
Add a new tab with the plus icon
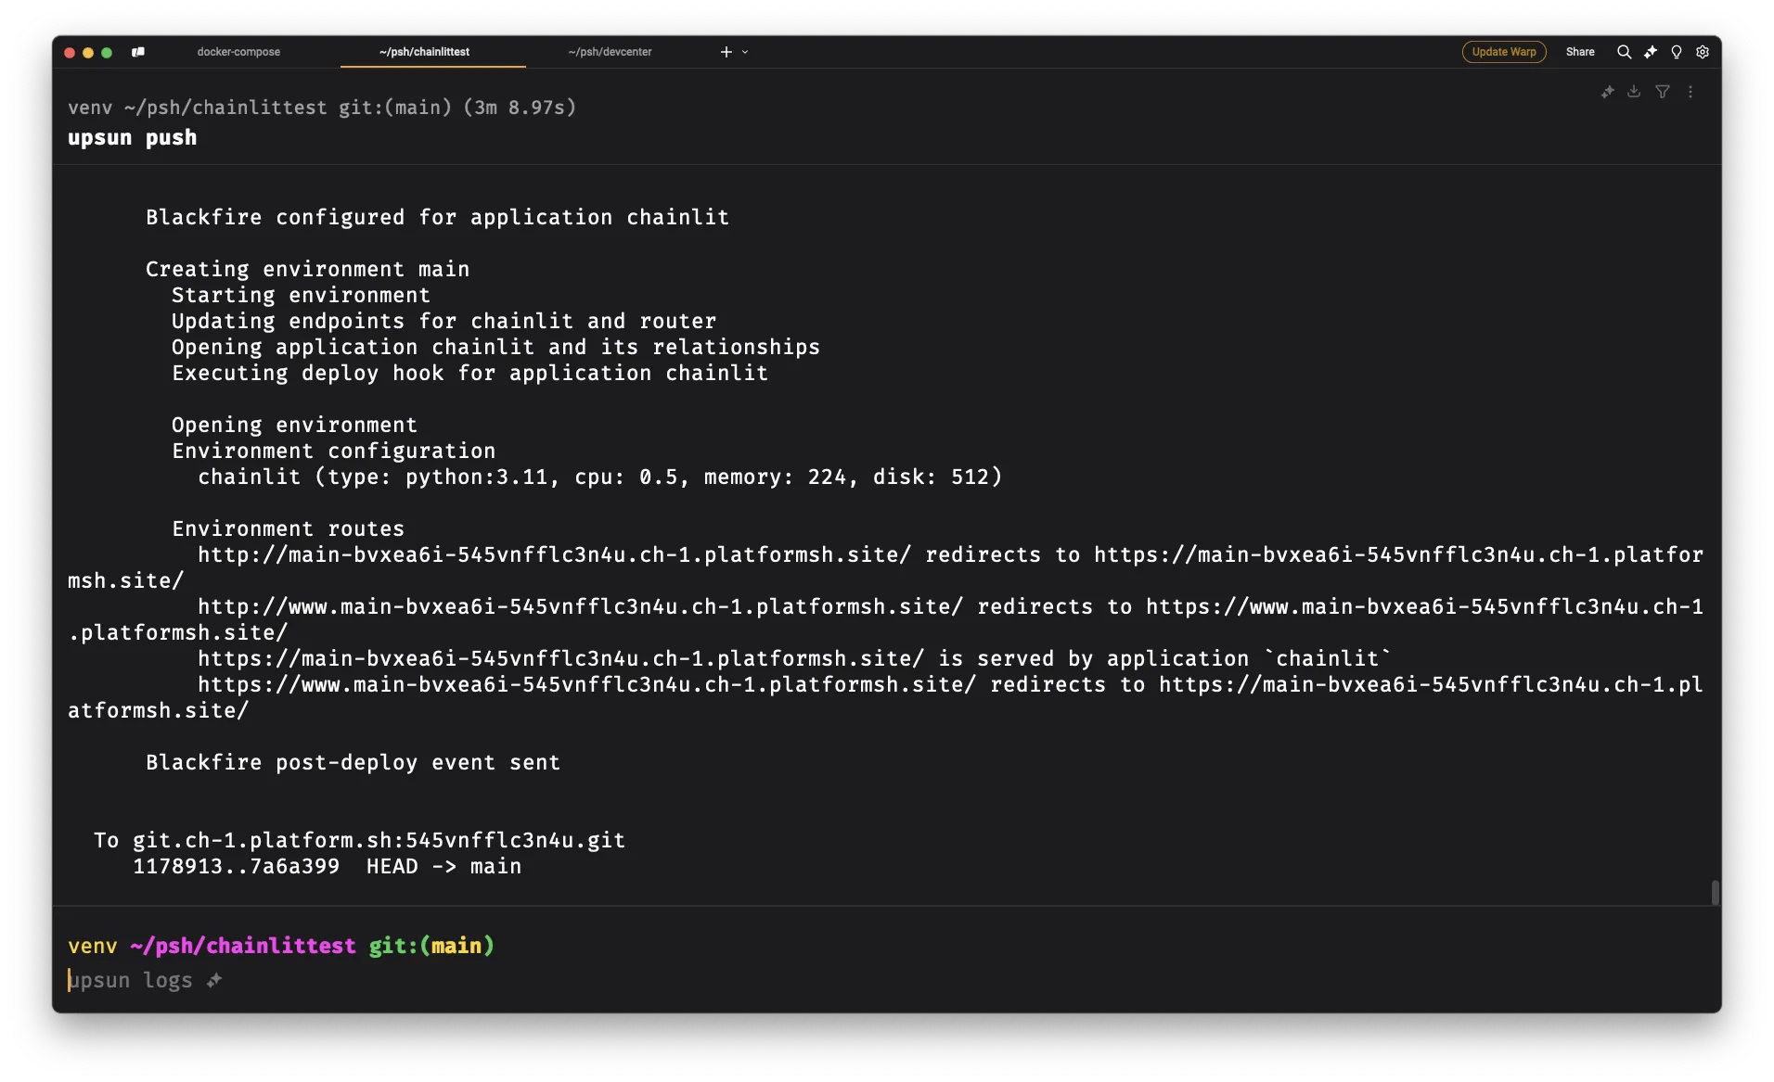tap(726, 52)
